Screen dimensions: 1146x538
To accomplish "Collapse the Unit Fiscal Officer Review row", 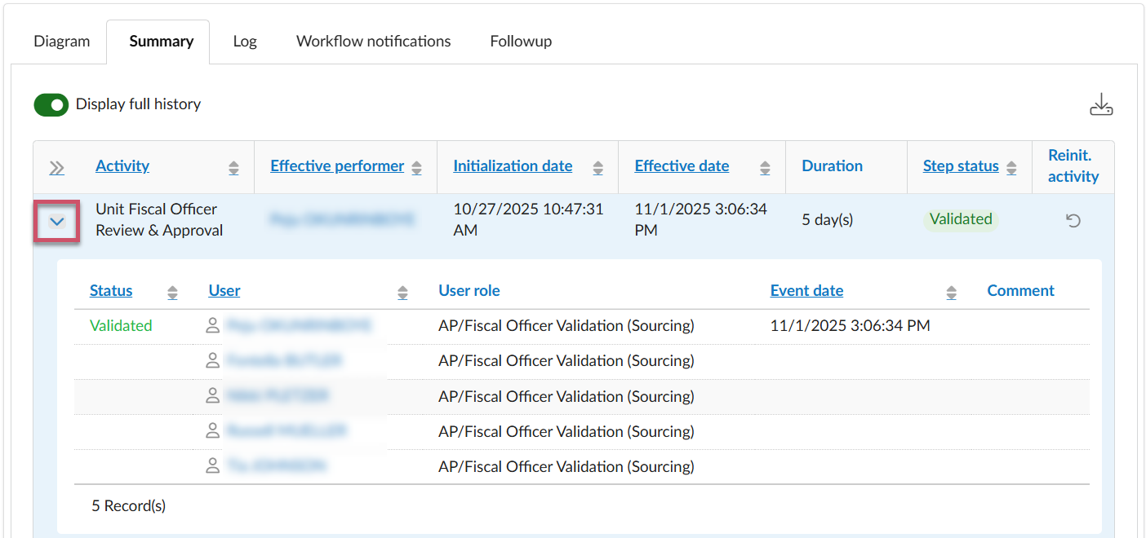I will (x=57, y=221).
